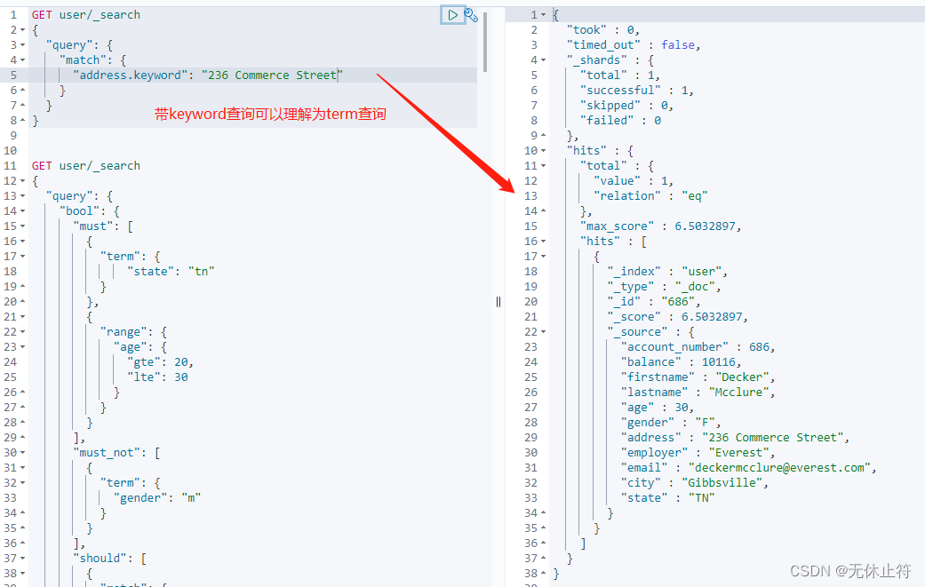Collapse the "query" block on line 3

click(22, 44)
